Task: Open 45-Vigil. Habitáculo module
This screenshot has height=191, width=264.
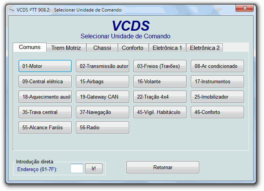Action: 160,112
